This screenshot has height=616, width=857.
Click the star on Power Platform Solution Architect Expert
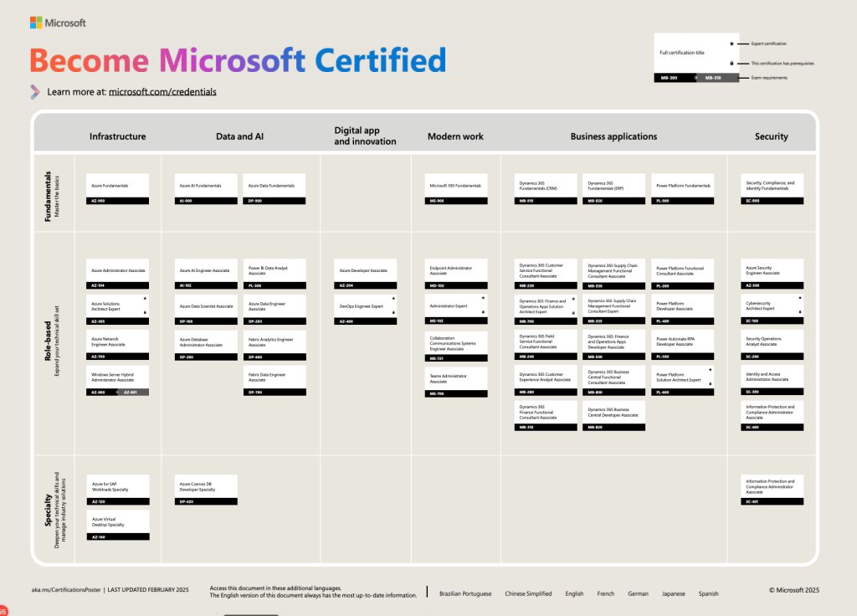coord(711,370)
